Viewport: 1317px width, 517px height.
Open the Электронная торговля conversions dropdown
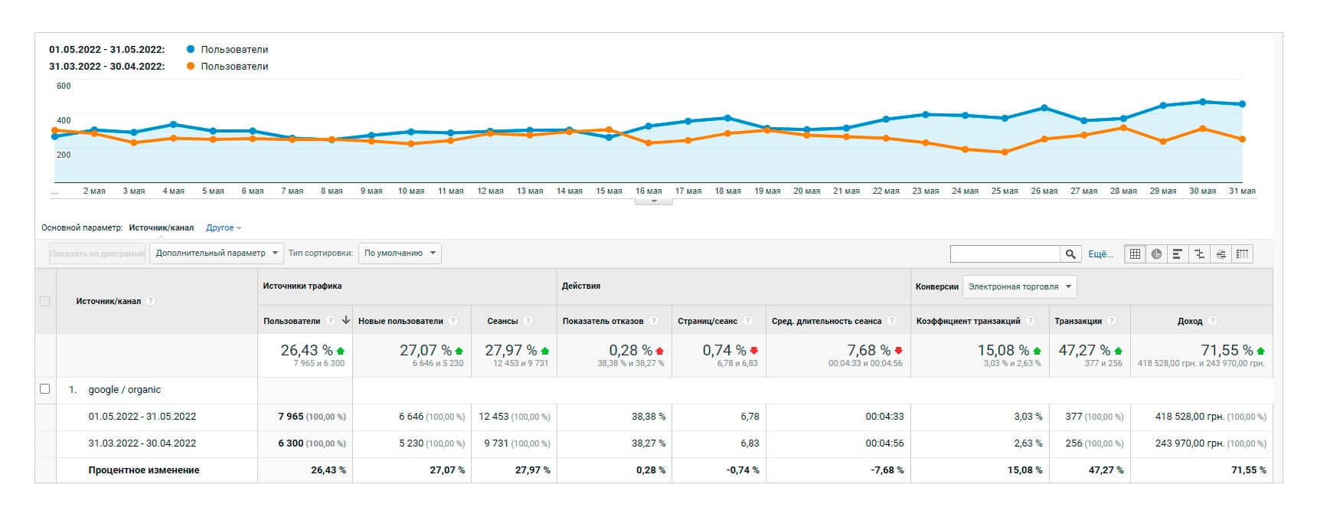pyautogui.click(x=1019, y=286)
